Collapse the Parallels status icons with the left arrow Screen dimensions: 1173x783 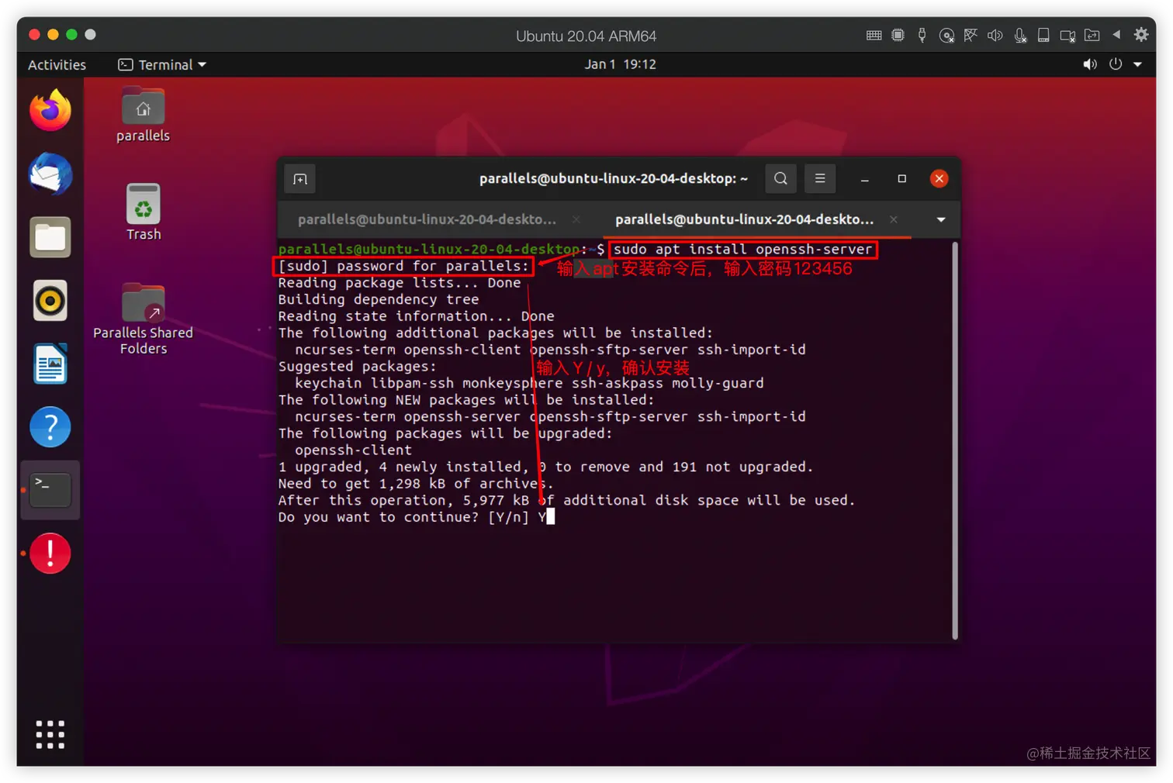(x=1116, y=35)
